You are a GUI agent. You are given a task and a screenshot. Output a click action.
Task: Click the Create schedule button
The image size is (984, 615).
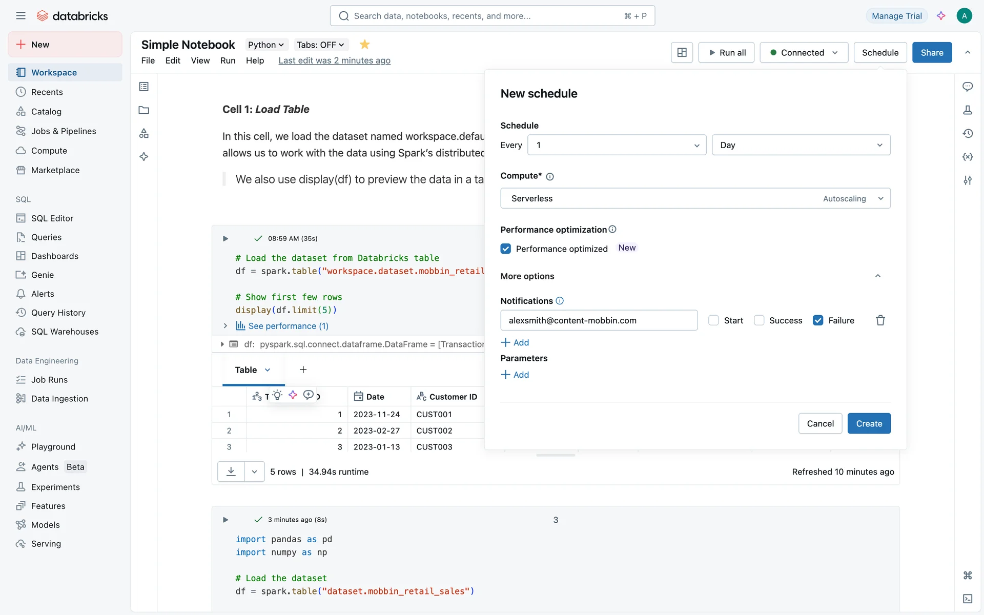point(869,423)
